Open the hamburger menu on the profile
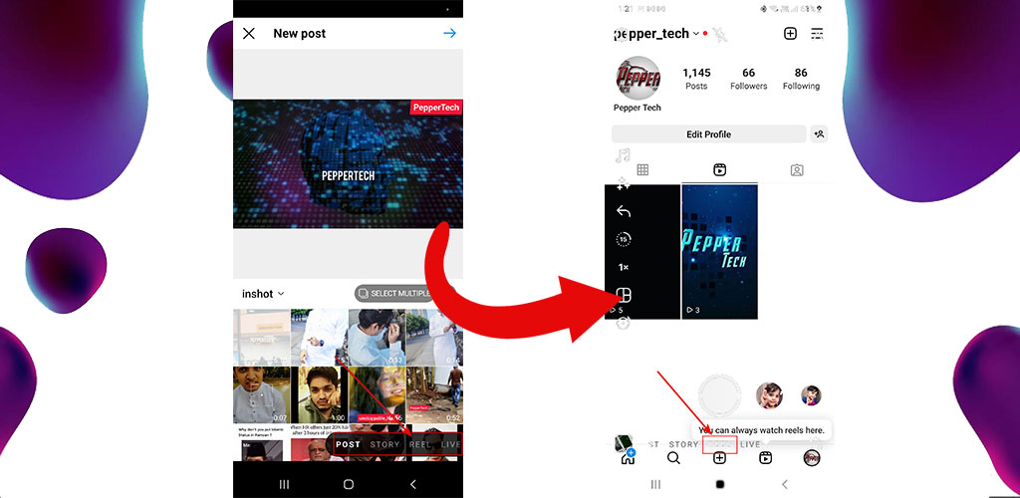The height and width of the screenshot is (498, 1020). pos(817,34)
